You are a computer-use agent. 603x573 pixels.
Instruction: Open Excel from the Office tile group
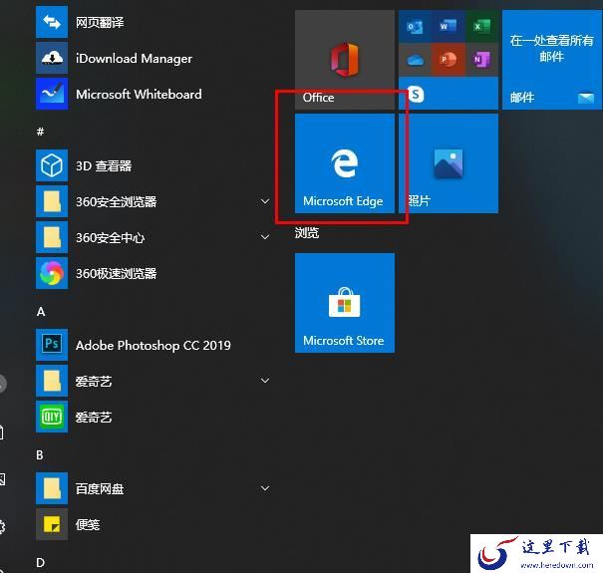coord(481,27)
